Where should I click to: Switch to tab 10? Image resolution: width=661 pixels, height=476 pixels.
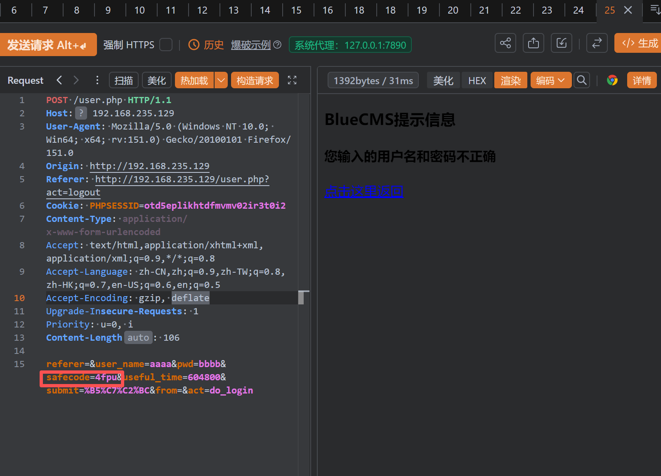[x=139, y=10]
